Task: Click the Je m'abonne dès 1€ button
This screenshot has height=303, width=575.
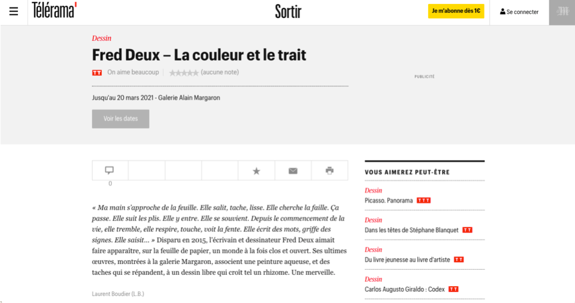Action: pos(456,11)
